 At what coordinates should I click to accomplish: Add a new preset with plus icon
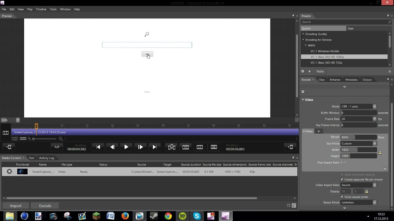(x=309, y=71)
